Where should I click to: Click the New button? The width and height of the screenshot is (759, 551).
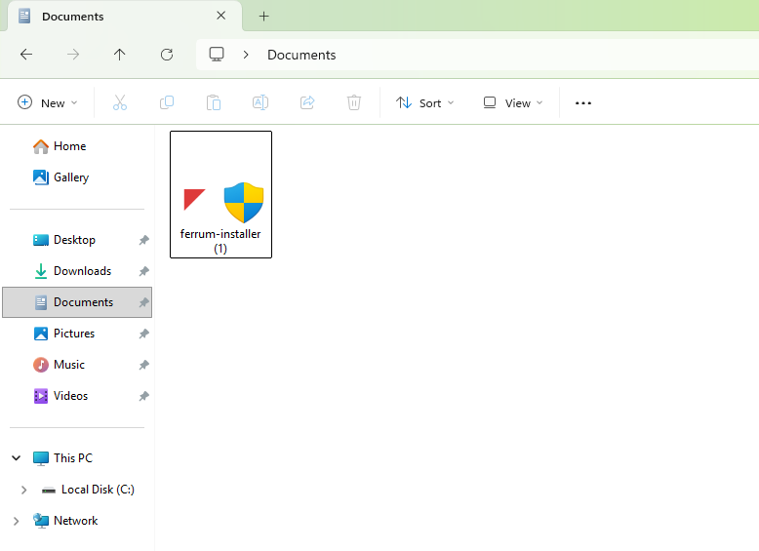tap(48, 102)
